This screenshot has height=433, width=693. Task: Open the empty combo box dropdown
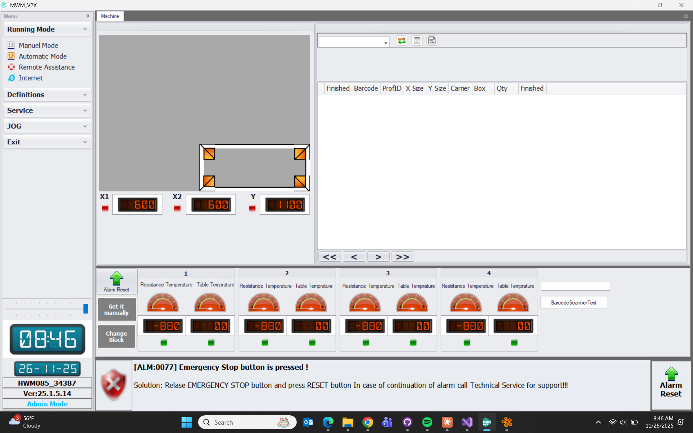pyautogui.click(x=385, y=43)
